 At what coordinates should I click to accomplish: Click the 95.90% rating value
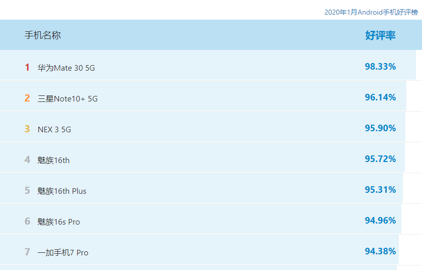click(x=380, y=128)
